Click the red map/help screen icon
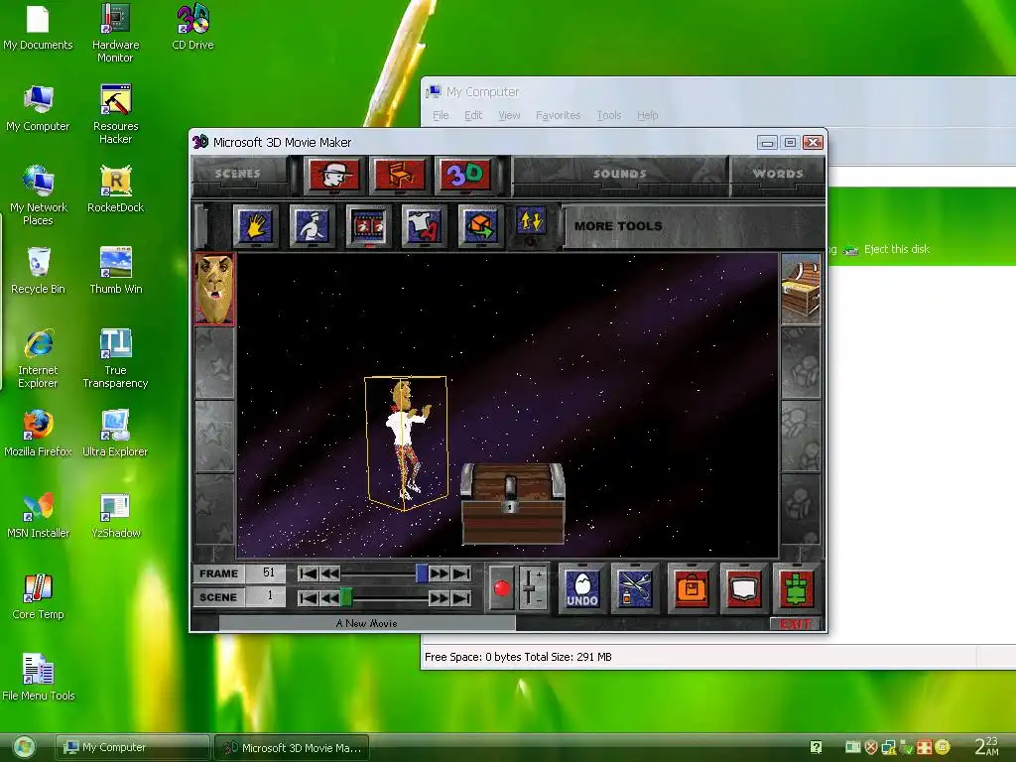 pyautogui.click(x=744, y=588)
